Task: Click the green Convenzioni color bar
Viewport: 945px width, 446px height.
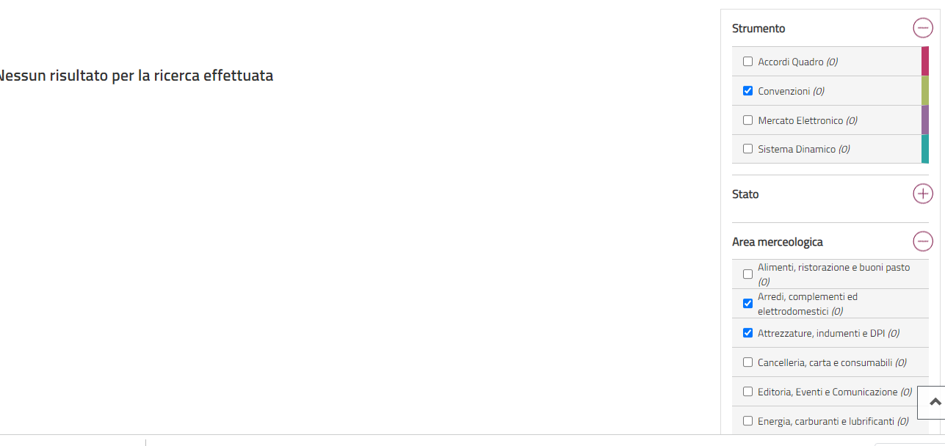Action: click(x=925, y=91)
